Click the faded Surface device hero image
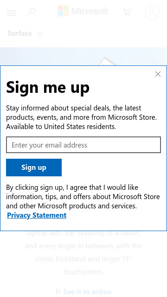Image resolution: width=167 pixels, height=297 pixels. pos(83,57)
